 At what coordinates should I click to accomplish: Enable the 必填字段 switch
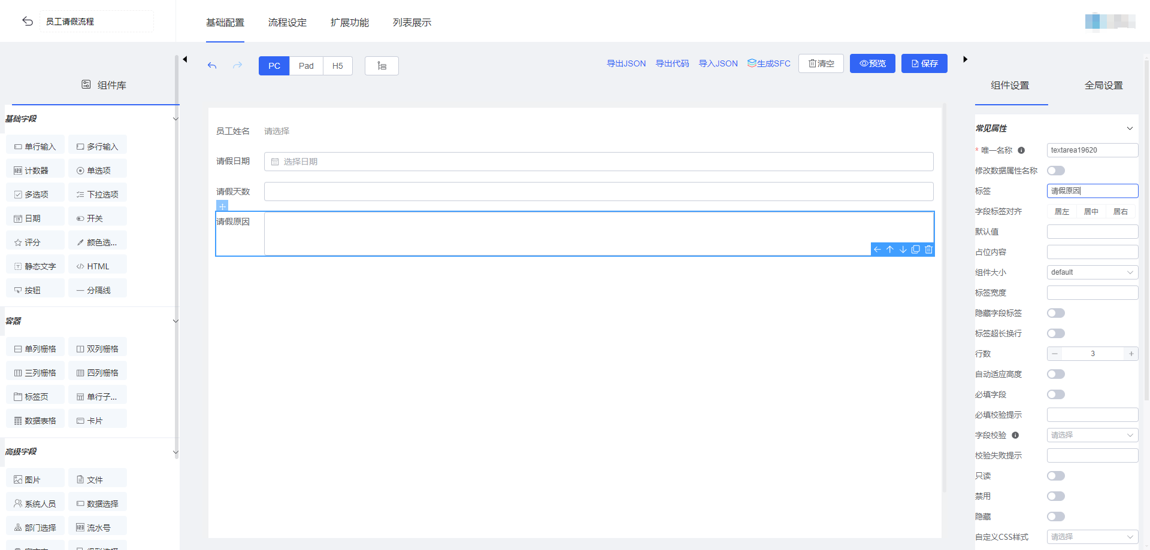(1055, 394)
